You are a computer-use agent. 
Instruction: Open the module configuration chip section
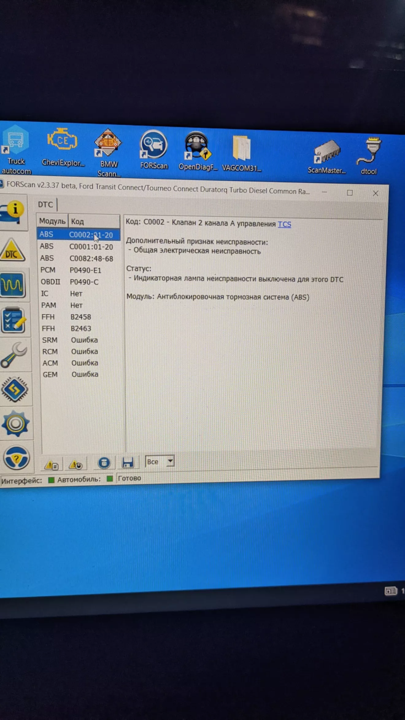pyautogui.click(x=15, y=390)
